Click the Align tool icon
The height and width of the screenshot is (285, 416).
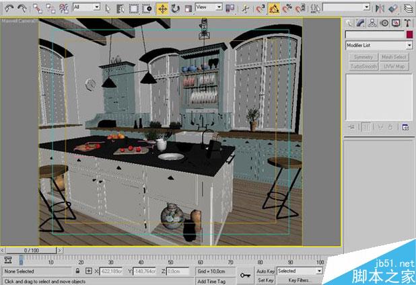[x=393, y=9]
